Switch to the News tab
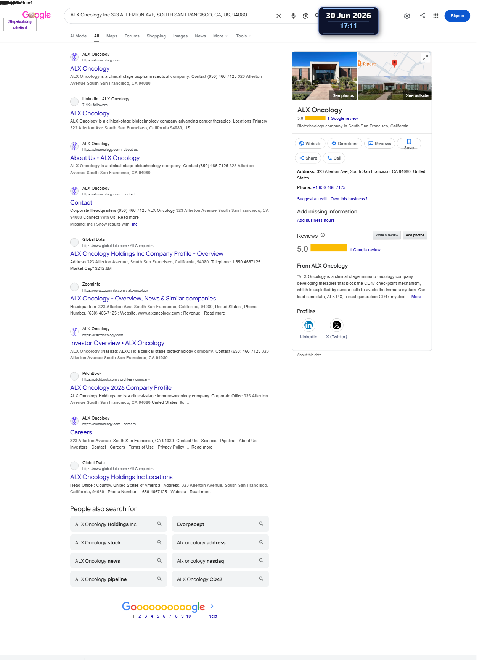This screenshot has height=660, width=482. click(x=200, y=36)
